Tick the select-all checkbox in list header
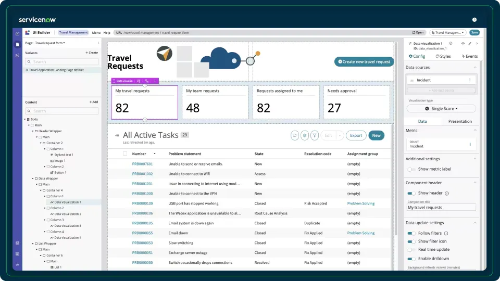Viewport: 500px width, 281px height. point(125,154)
